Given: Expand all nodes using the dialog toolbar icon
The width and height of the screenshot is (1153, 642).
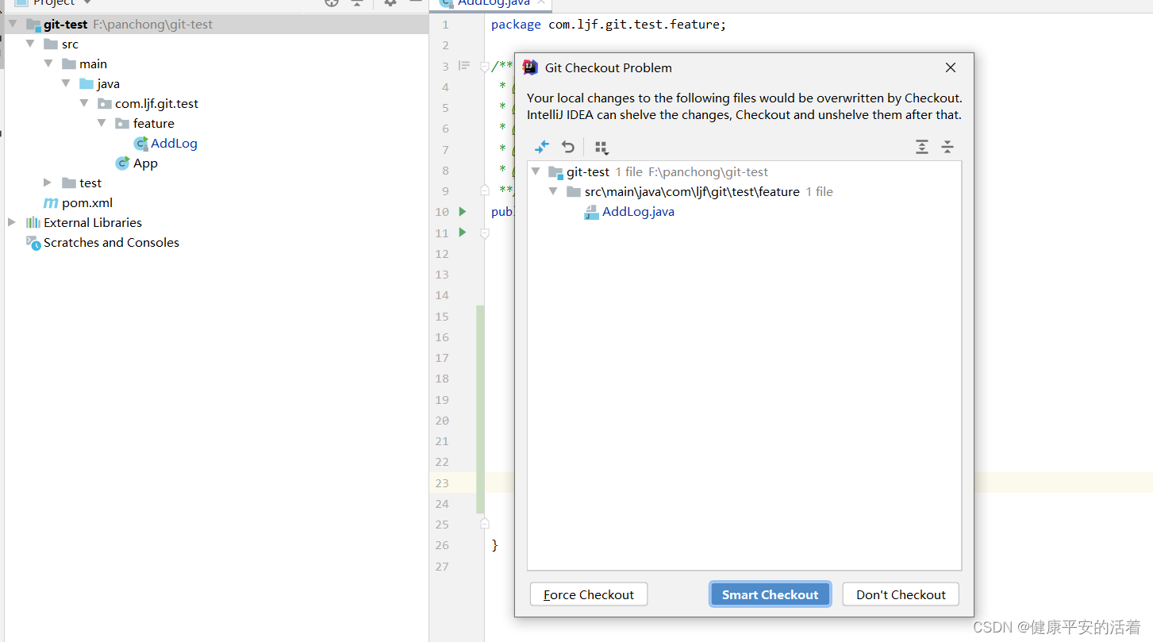Looking at the screenshot, I should point(922,147).
